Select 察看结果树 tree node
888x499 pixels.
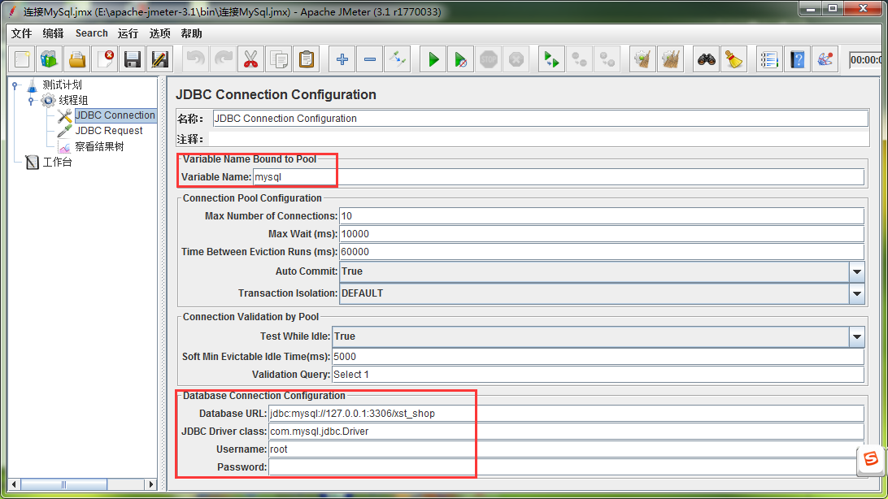[x=99, y=146]
